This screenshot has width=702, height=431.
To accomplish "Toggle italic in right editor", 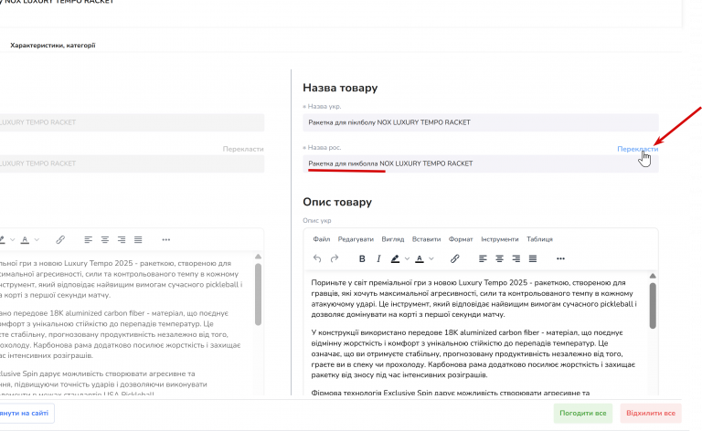I will (x=378, y=258).
